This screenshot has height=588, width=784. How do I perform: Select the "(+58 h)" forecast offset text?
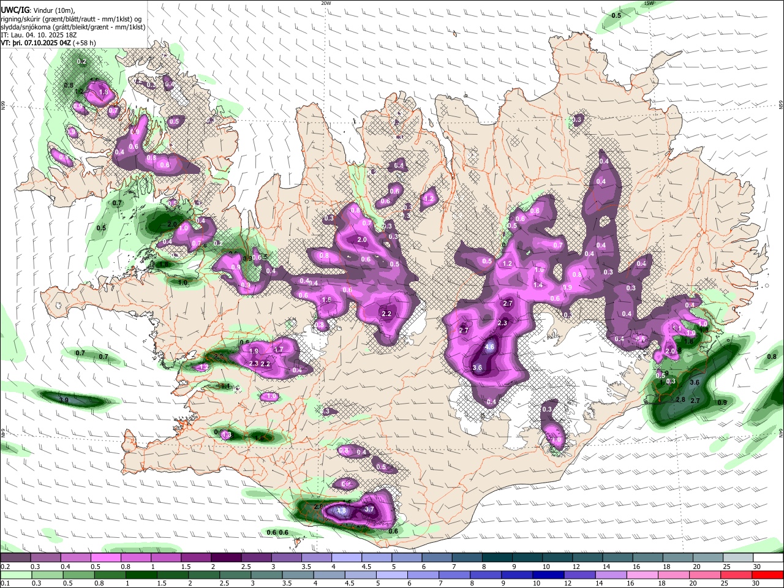click(85, 43)
